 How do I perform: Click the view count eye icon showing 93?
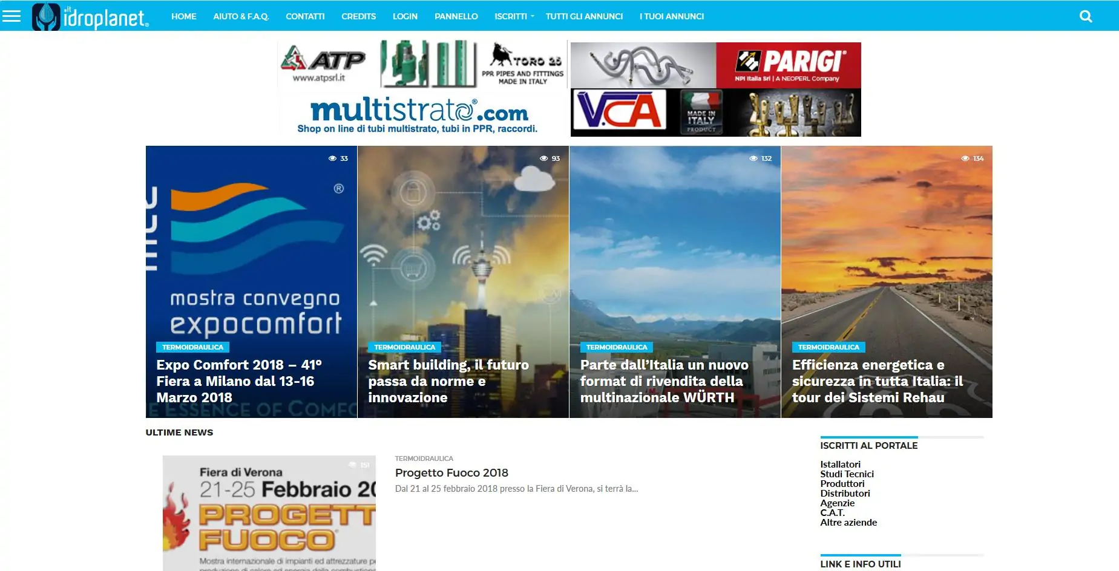tap(543, 158)
